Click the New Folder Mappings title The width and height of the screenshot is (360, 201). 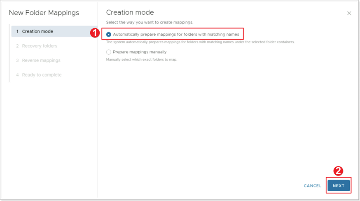click(44, 13)
